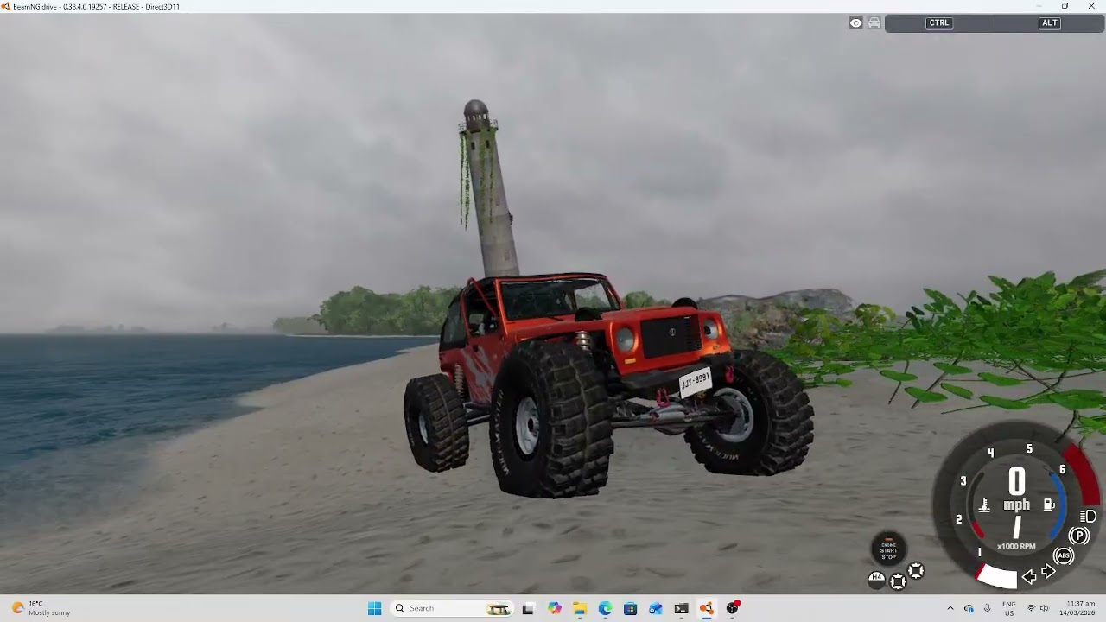Screen dimensions: 1106x622
Task: Click the CTRL key hint
Action: tap(939, 23)
